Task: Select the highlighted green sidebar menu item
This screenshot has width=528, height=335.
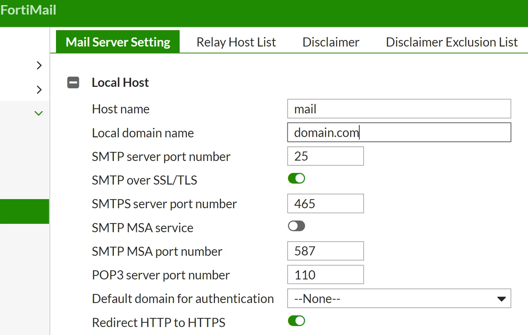Action: point(24,211)
